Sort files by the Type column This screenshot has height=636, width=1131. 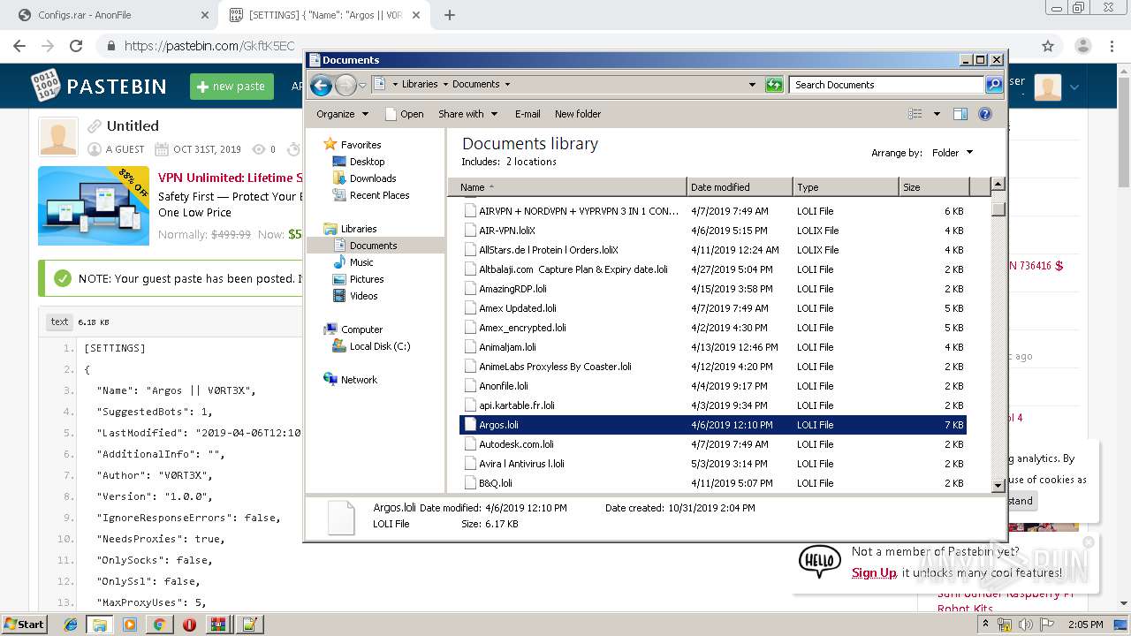(x=846, y=187)
